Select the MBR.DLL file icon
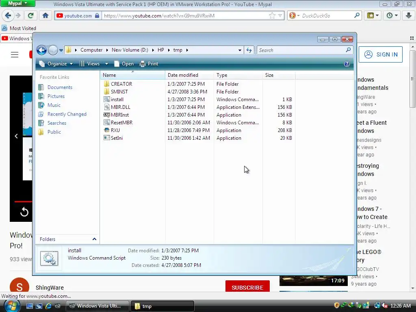This screenshot has width=416, height=312. 107,107
